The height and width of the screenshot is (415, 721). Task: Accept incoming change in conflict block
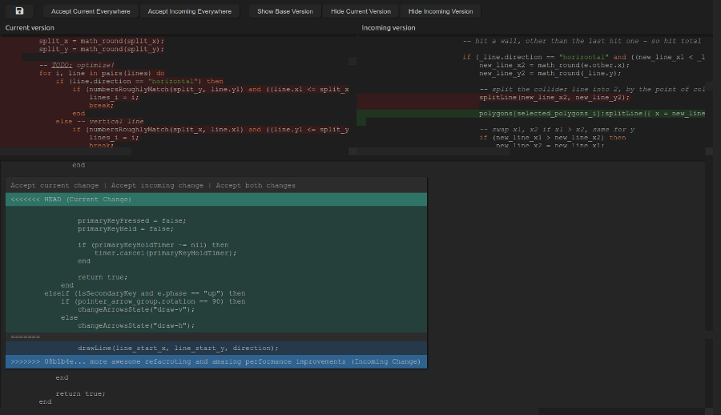coord(157,185)
